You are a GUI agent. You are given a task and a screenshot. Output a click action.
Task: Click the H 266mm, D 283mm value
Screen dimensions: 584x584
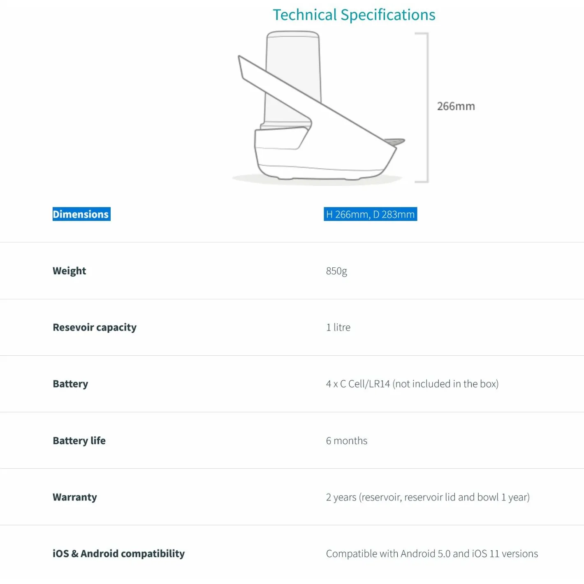pyautogui.click(x=371, y=214)
